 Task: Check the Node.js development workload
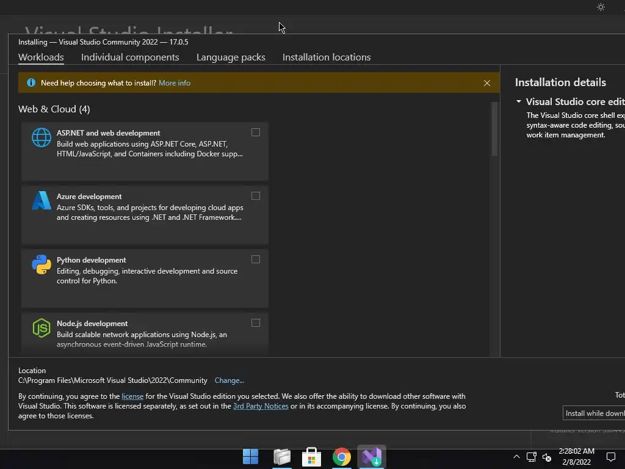pos(256,322)
